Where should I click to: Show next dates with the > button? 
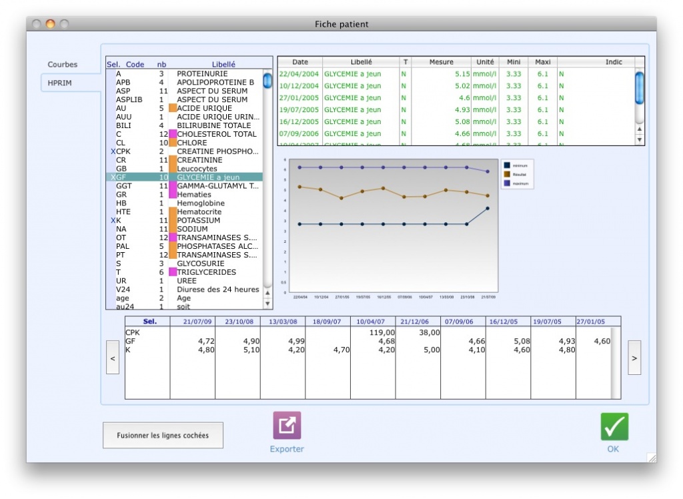pos(634,358)
